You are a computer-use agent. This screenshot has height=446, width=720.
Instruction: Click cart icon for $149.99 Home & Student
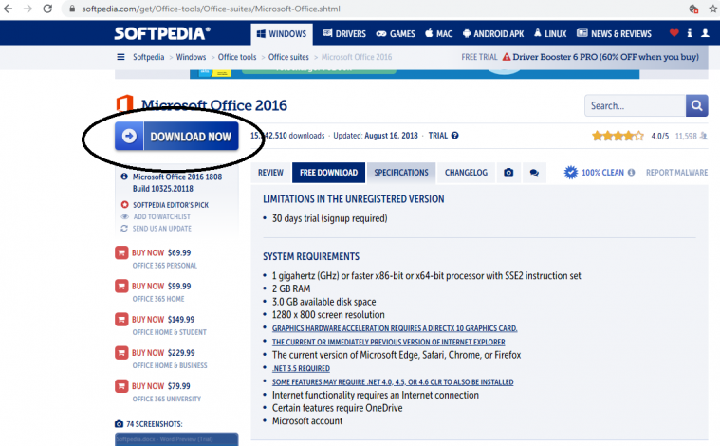click(x=121, y=319)
